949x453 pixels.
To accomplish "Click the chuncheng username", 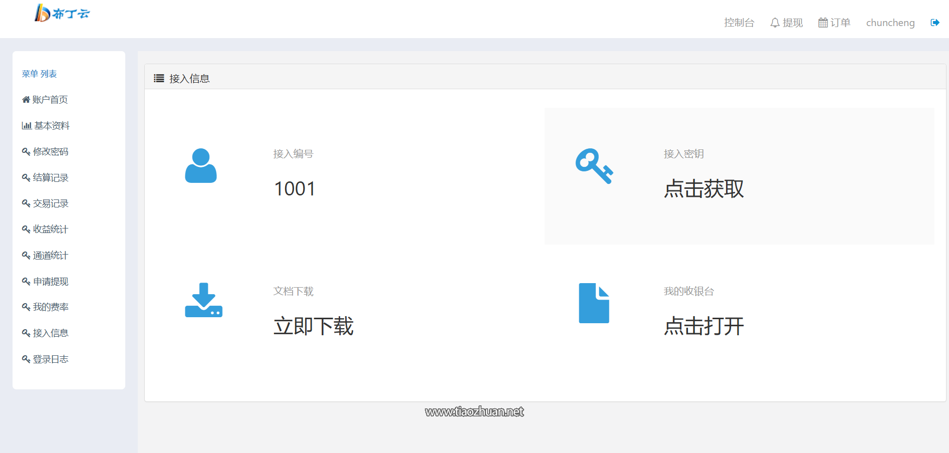I will (890, 23).
